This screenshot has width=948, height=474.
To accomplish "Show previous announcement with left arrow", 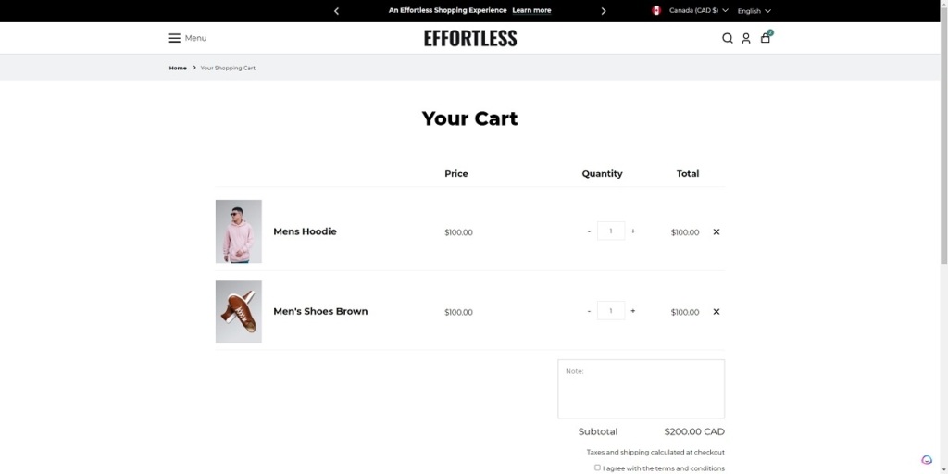I will tap(336, 11).
